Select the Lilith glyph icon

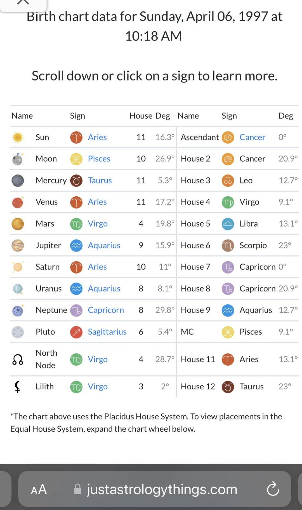coord(18,386)
